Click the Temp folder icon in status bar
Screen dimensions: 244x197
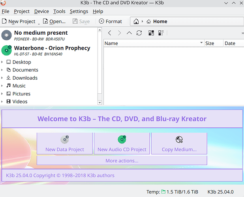163,192
